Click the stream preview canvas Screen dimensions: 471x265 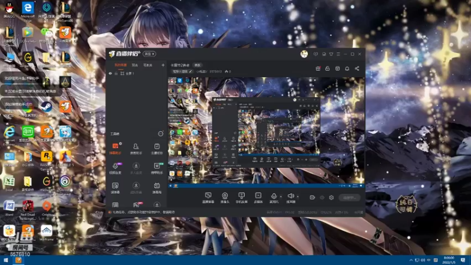[266, 132]
